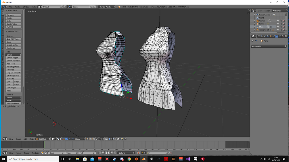The height and width of the screenshot is (162, 289).
Task: Open the Scene properties tab
Action: click(265, 36)
